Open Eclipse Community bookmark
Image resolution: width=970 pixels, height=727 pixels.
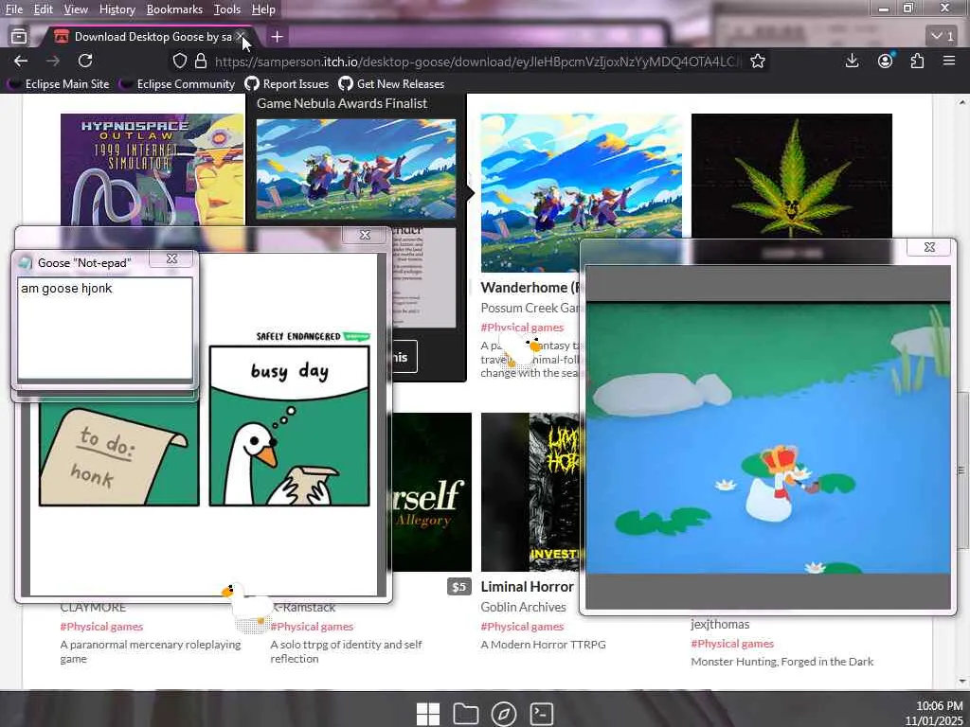click(178, 84)
